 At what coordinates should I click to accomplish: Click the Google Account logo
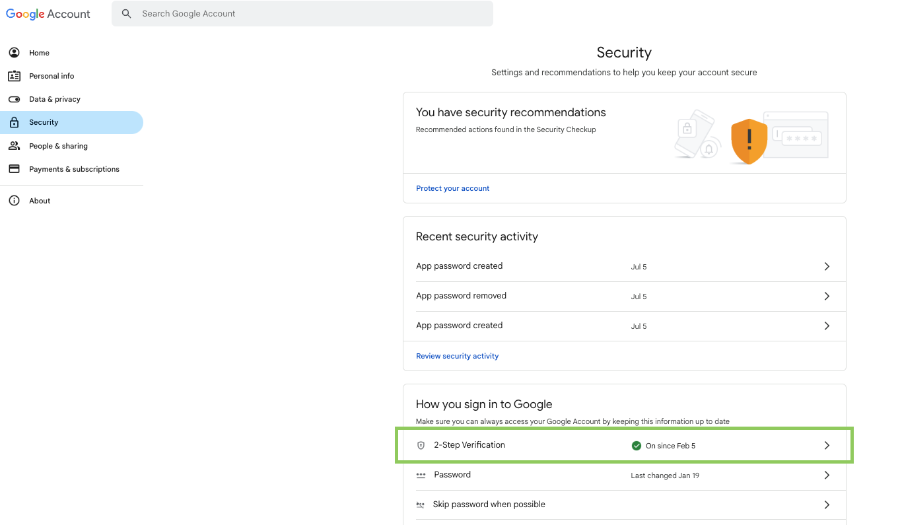48,14
